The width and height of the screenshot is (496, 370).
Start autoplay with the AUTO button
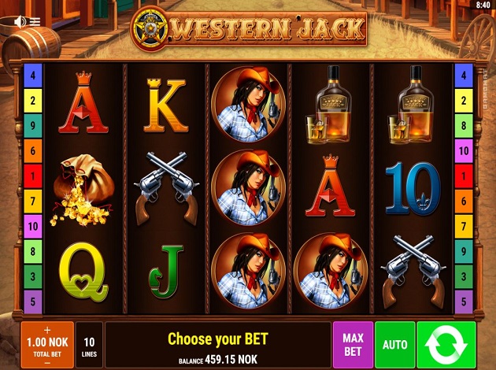click(394, 345)
